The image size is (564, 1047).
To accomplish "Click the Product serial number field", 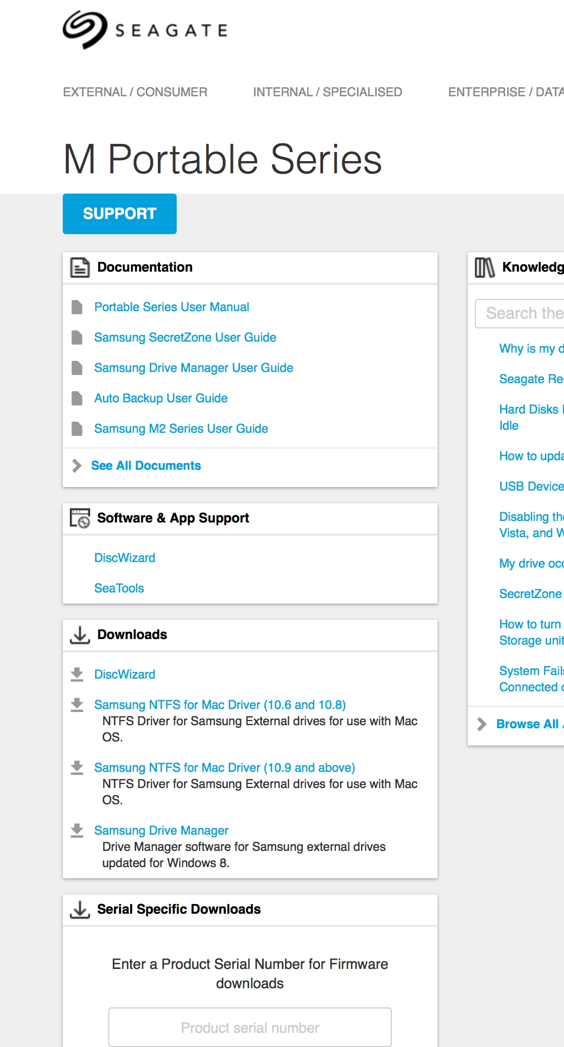I will coord(250,1027).
